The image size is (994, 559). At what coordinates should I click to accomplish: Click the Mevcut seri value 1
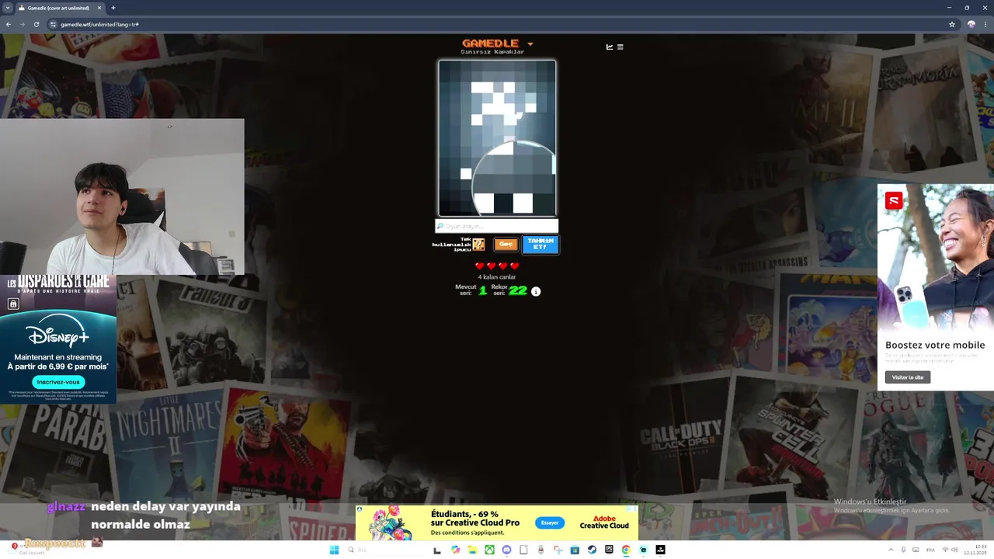[x=482, y=290]
